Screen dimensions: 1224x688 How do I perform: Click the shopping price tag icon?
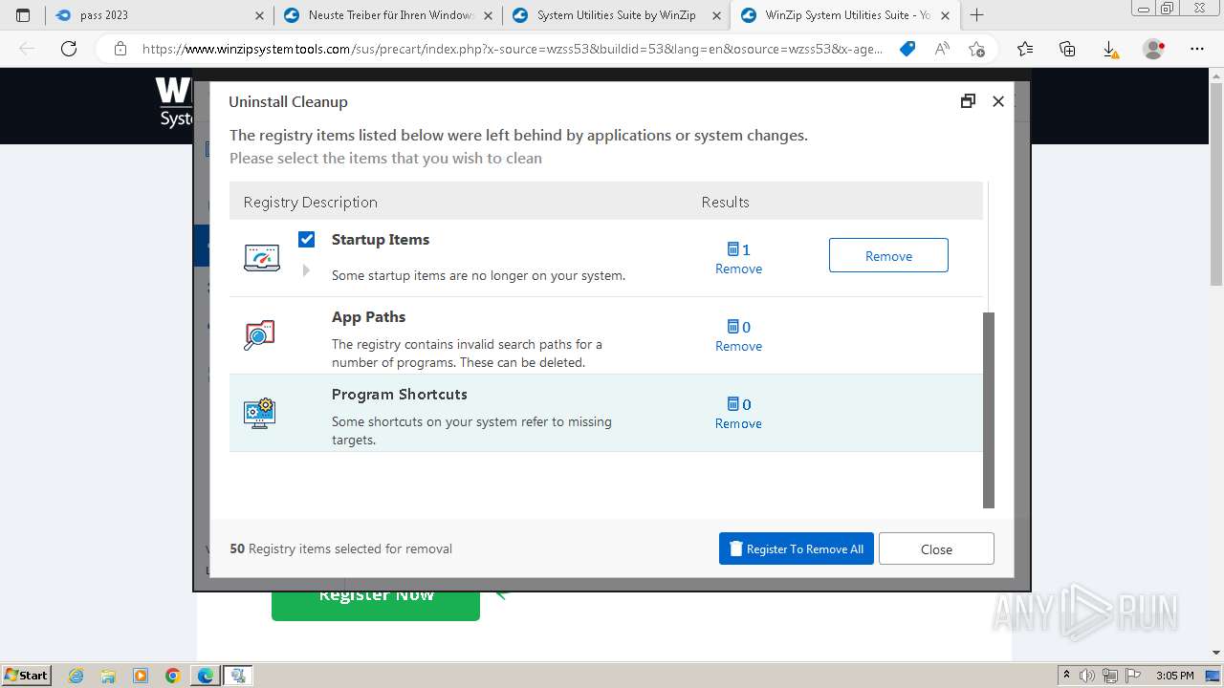pos(907,49)
